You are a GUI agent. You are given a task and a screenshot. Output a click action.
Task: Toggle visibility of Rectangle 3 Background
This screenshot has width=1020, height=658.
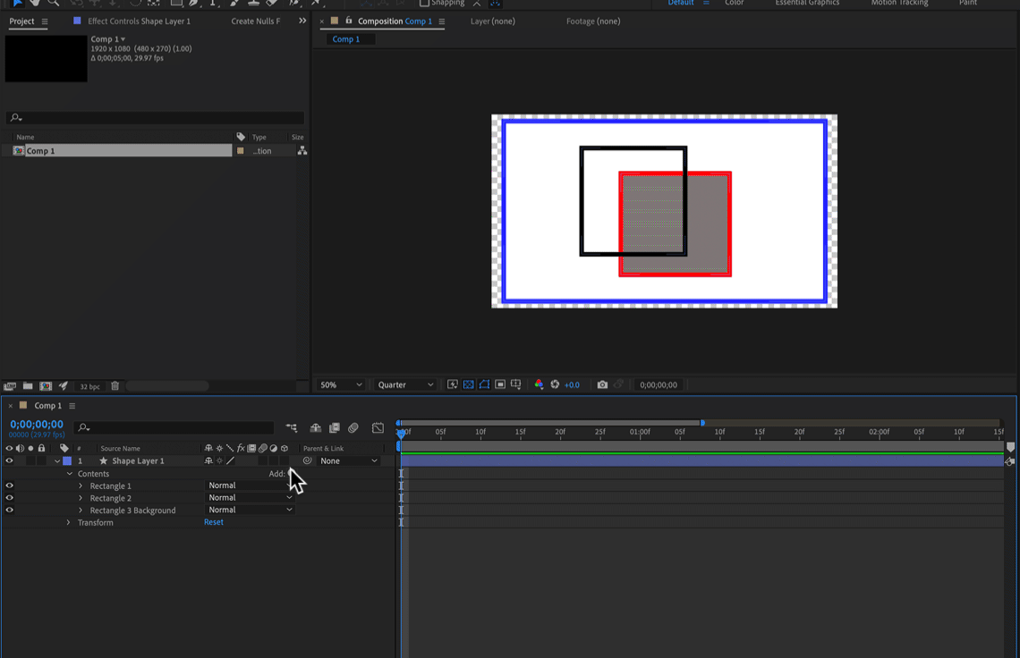(x=9, y=510)
